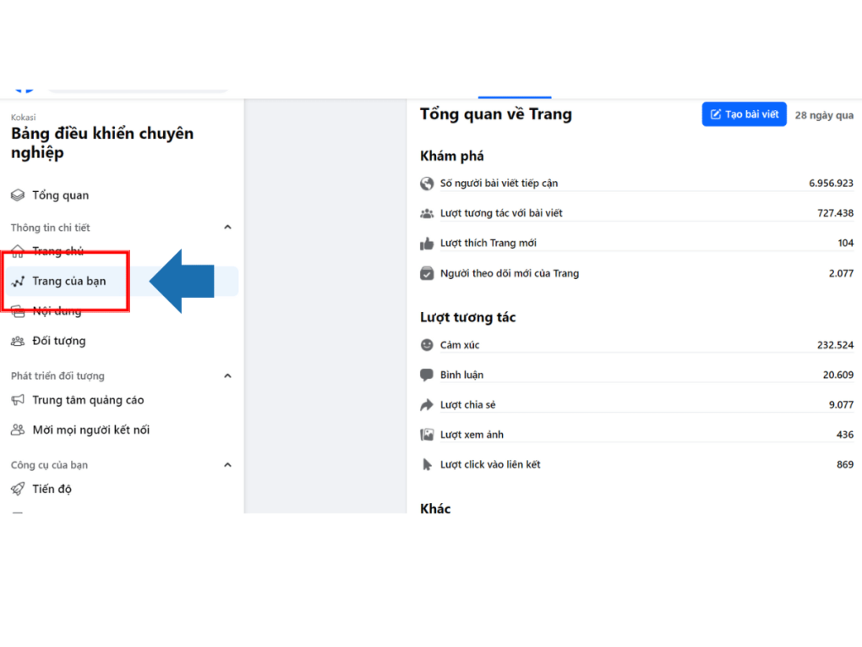The image size is (862, 647).
Task: Click the Lượt xem ảnh picture icon
Action: [427, 435]
